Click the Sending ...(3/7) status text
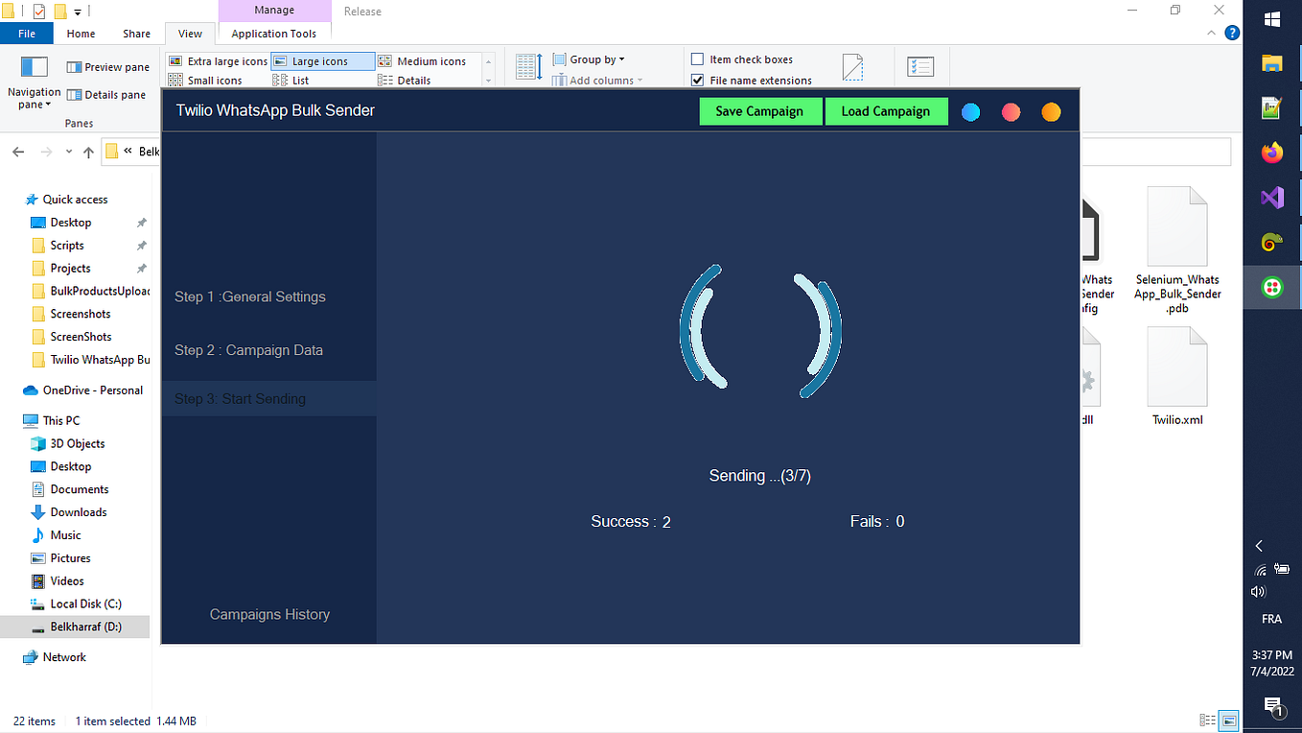Viewport: 1302px width, 733px height. (760, 476)
